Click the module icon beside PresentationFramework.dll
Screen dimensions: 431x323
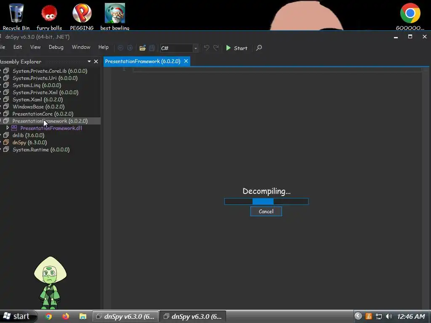[14, 128]
